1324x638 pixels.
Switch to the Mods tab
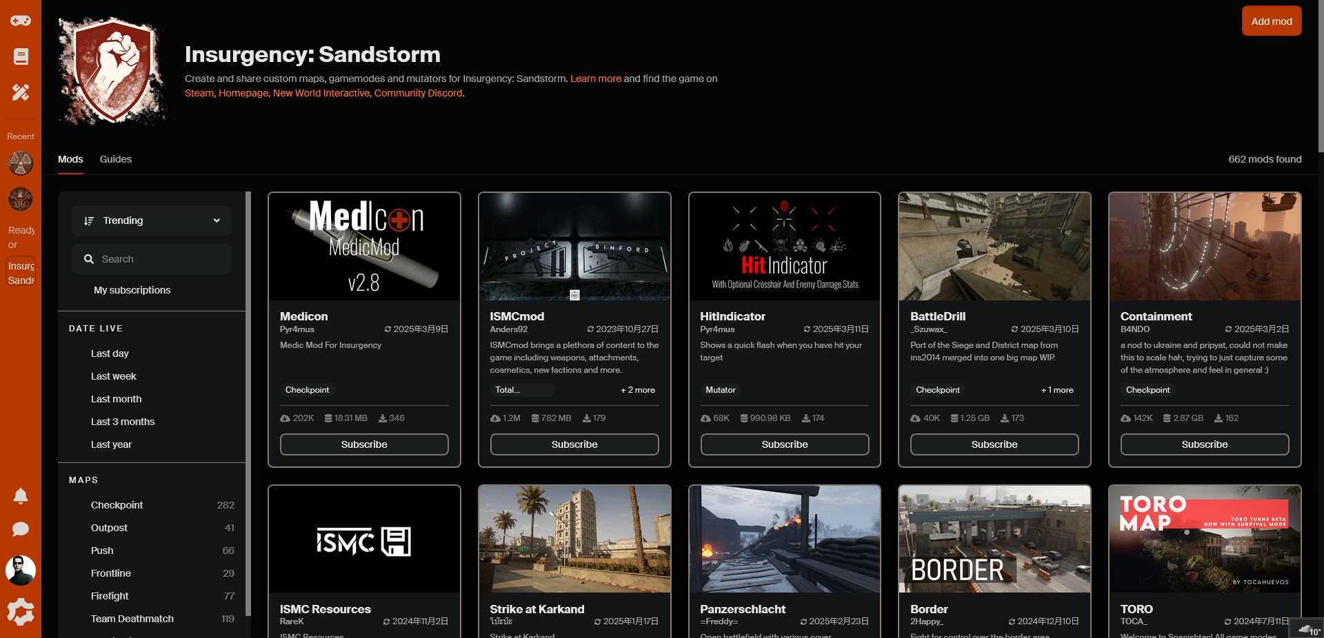click(70, 159)
